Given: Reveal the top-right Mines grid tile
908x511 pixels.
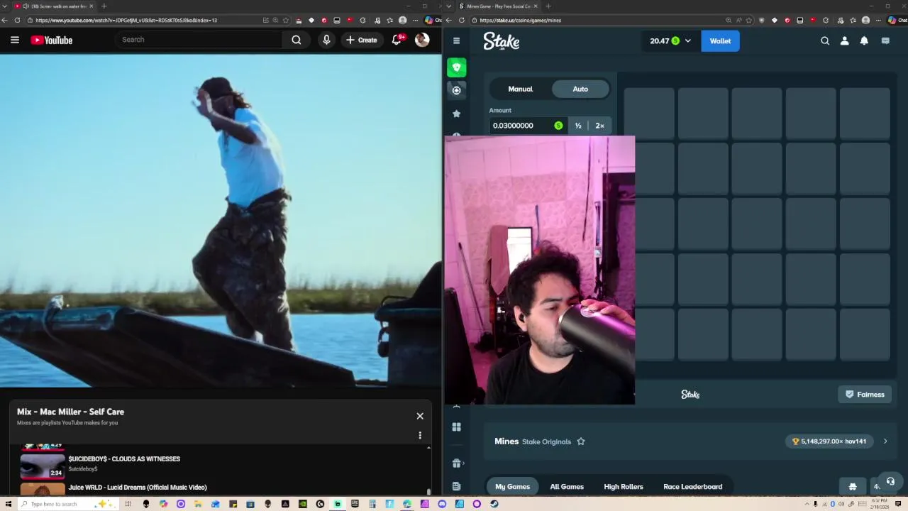Looking at the screenshot, I should coord(865,112).
